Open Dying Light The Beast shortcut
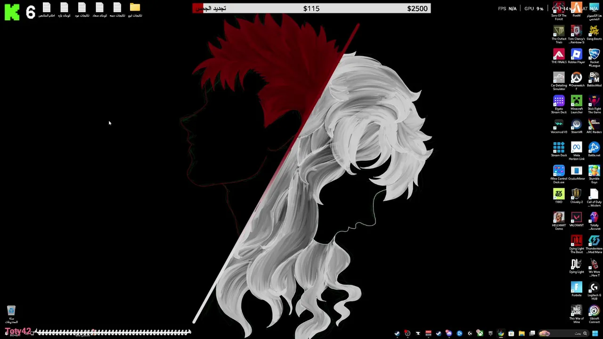The height and width of the screenshot is (339, 603). coord(576,244)
